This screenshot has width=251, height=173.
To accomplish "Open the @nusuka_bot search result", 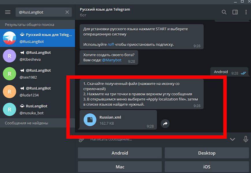I will pyautogui.click(x=38, y=109).
